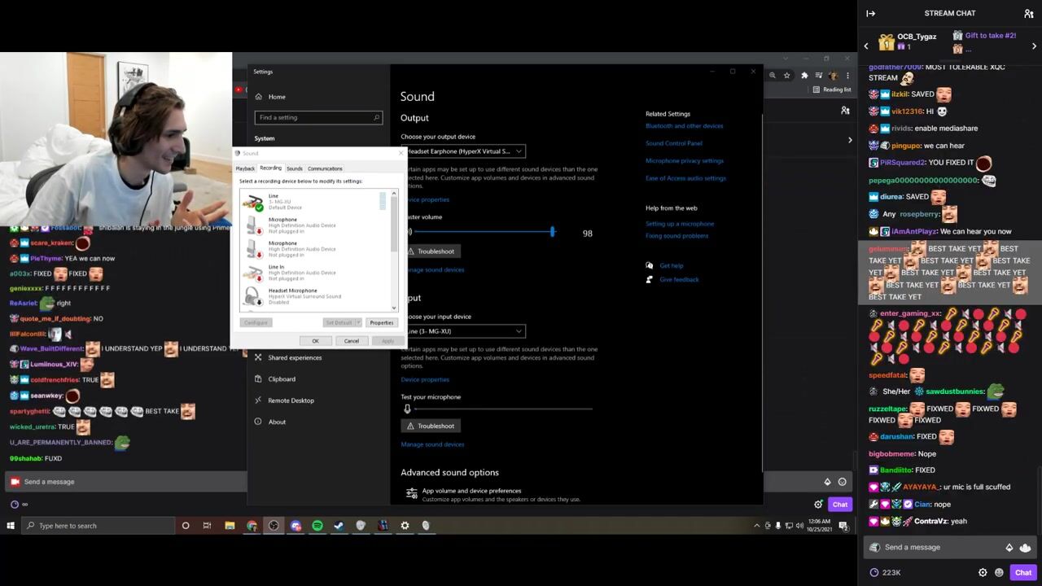Click Cancel in the Sound dialog
Viewport: 1042px width, 586px height.
coord(351,341)
